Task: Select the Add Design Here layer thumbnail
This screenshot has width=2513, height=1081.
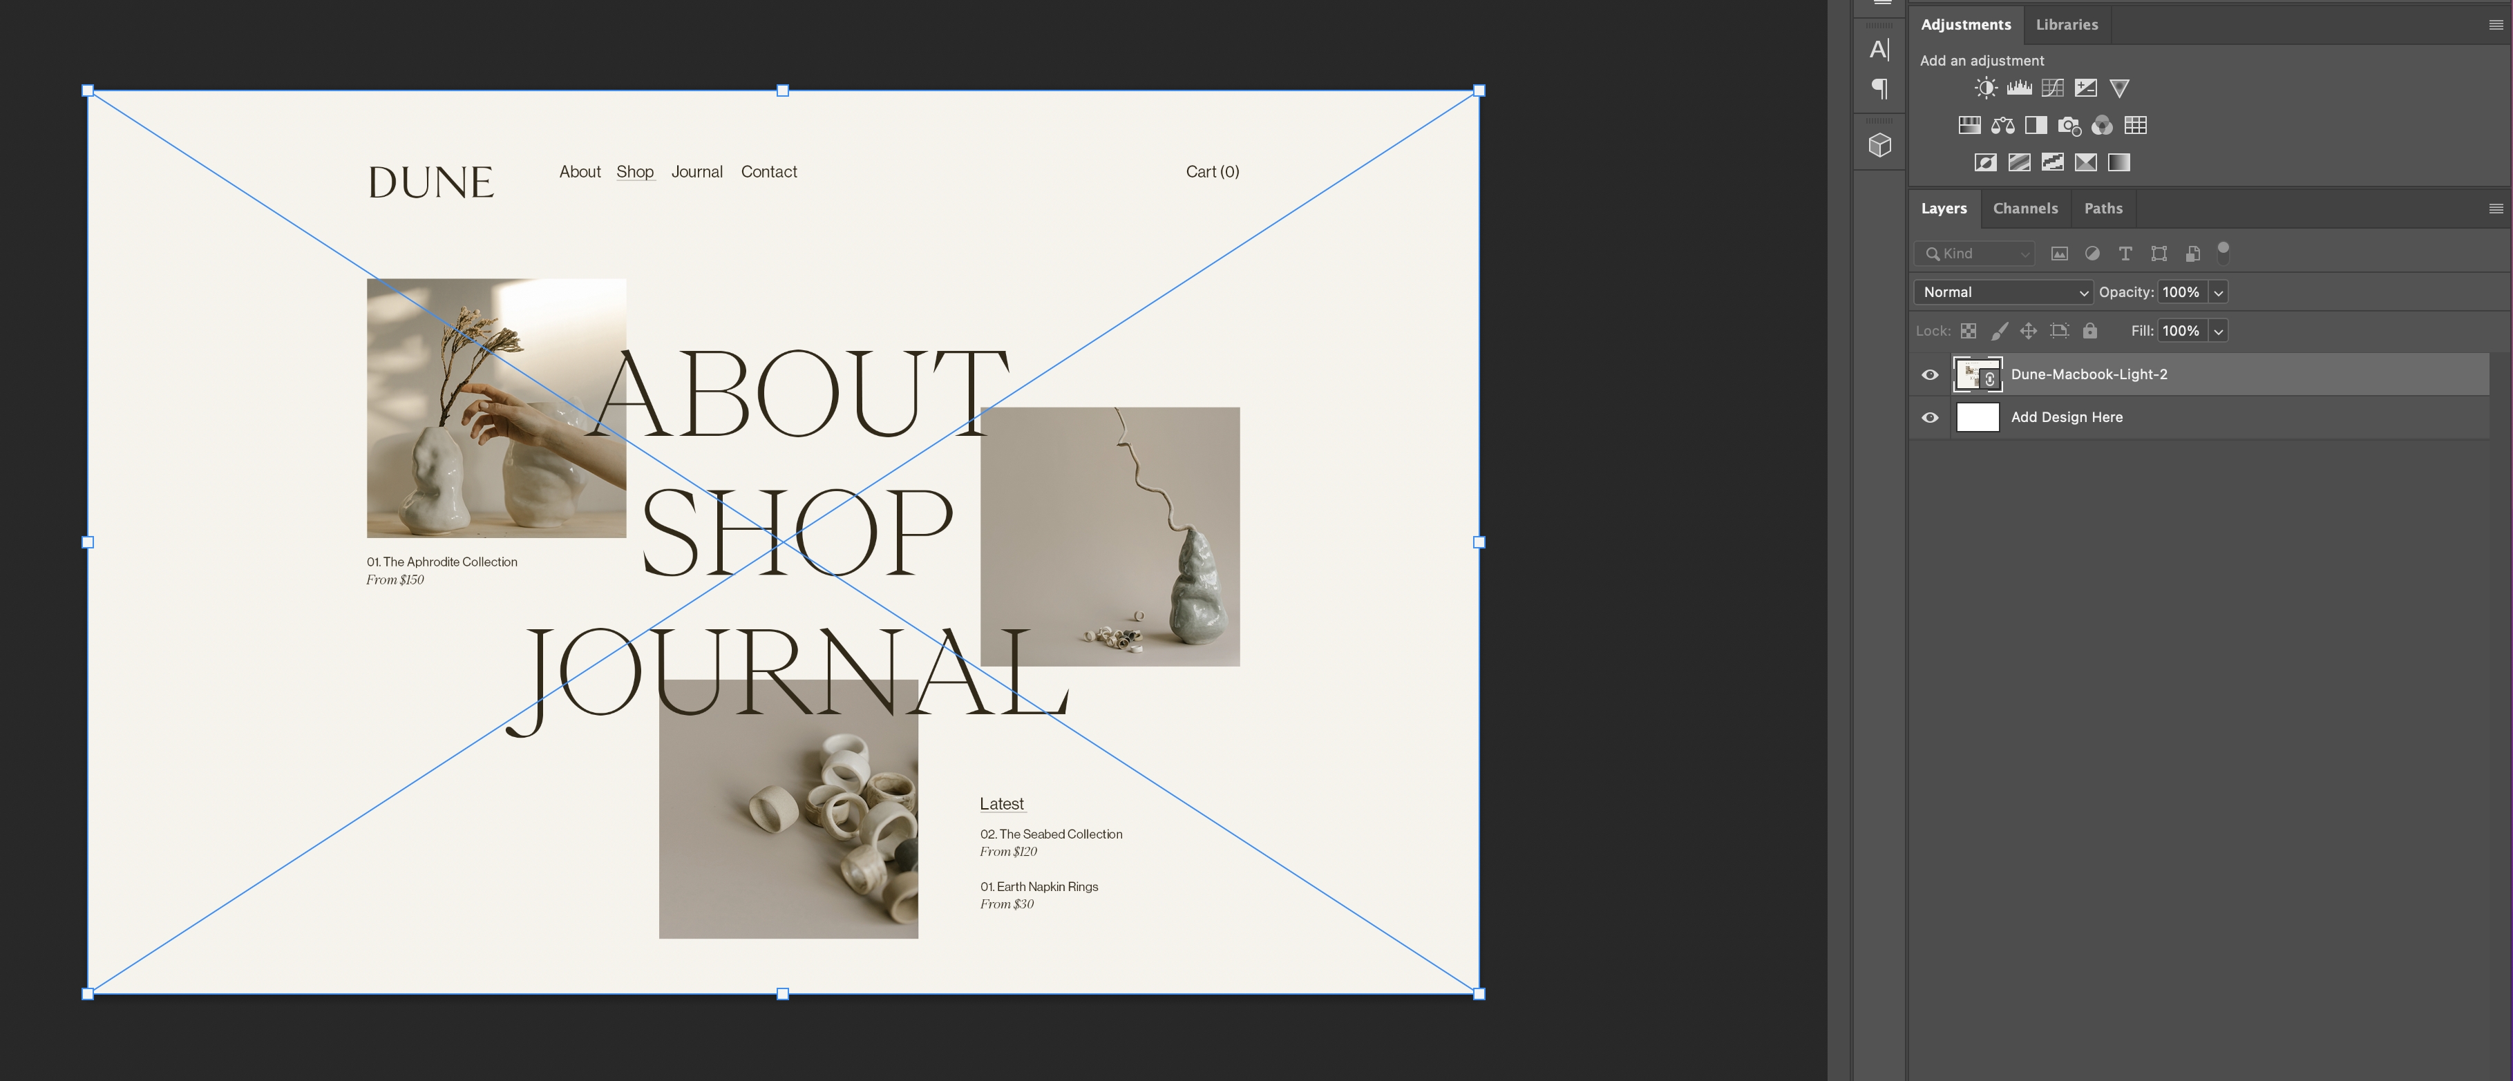Action: pyautogui.click(x=1978, y=418)
